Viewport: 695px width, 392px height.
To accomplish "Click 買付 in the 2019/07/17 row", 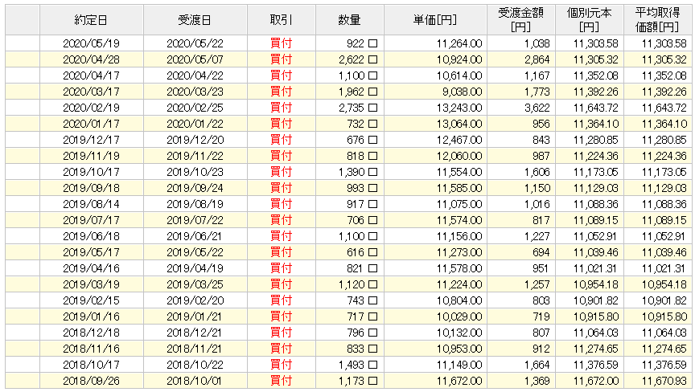I will (281, 220).
